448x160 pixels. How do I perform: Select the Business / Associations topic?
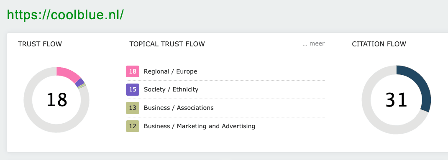pos(179,108)
